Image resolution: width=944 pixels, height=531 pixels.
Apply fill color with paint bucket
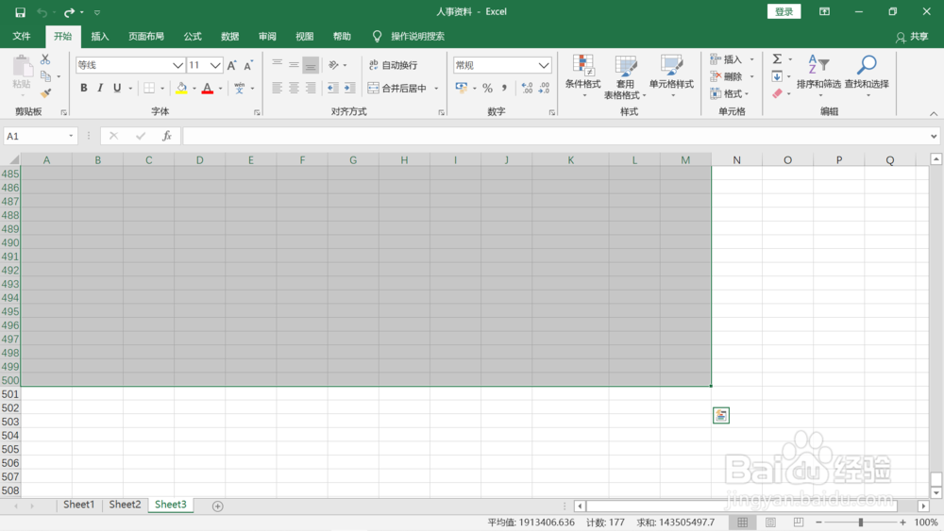click(181, 89)
